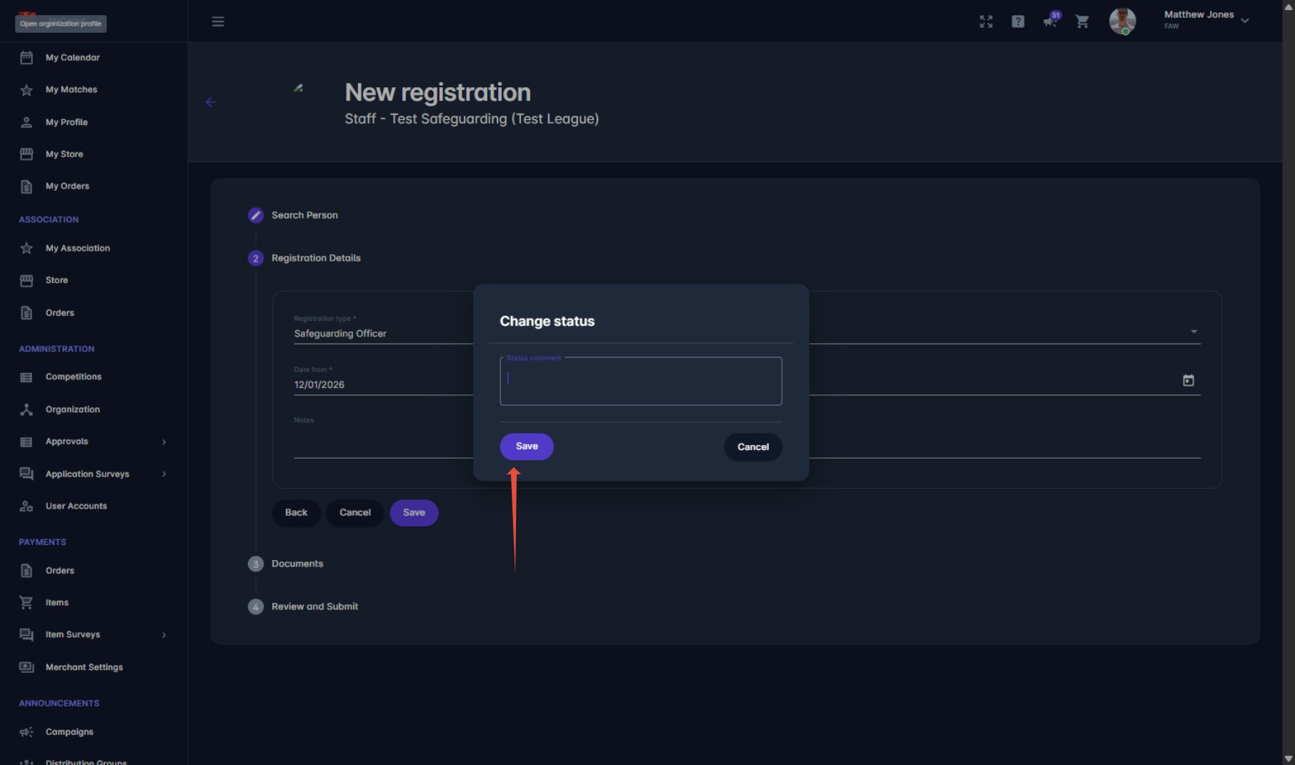Open My Calendar in the sidebar
Screen dimensions: 1295x765
point(72,57)
